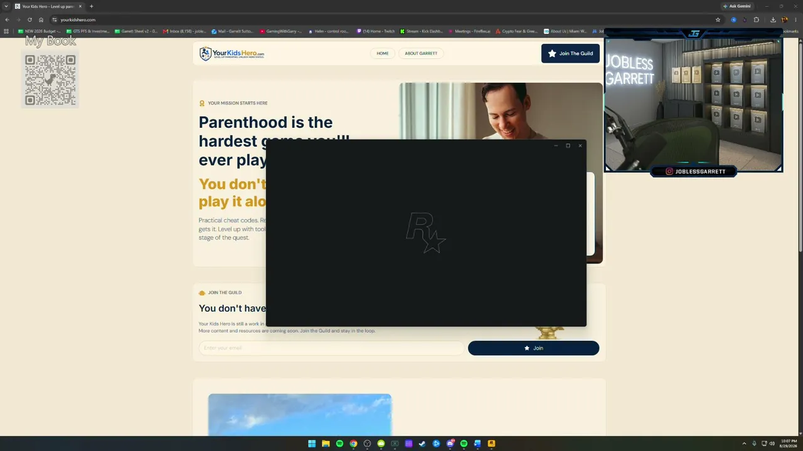The image size is (803, 451).
Task: Open the taskbar clock and date
Action: (789, 443)
